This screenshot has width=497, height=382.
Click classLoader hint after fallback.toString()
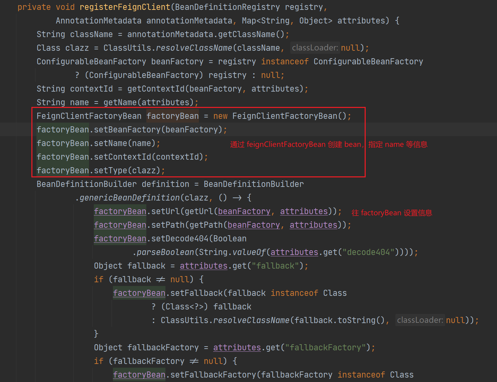coord(420,320)
